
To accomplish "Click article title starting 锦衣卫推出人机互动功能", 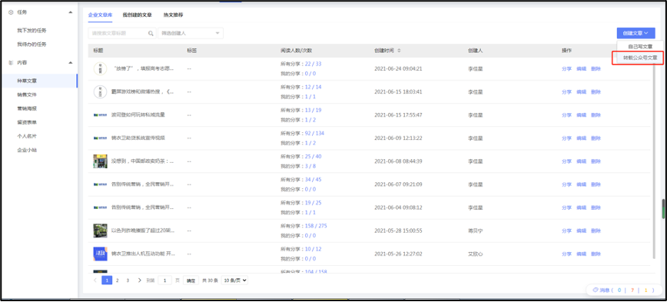I will [x=143, y=254].
